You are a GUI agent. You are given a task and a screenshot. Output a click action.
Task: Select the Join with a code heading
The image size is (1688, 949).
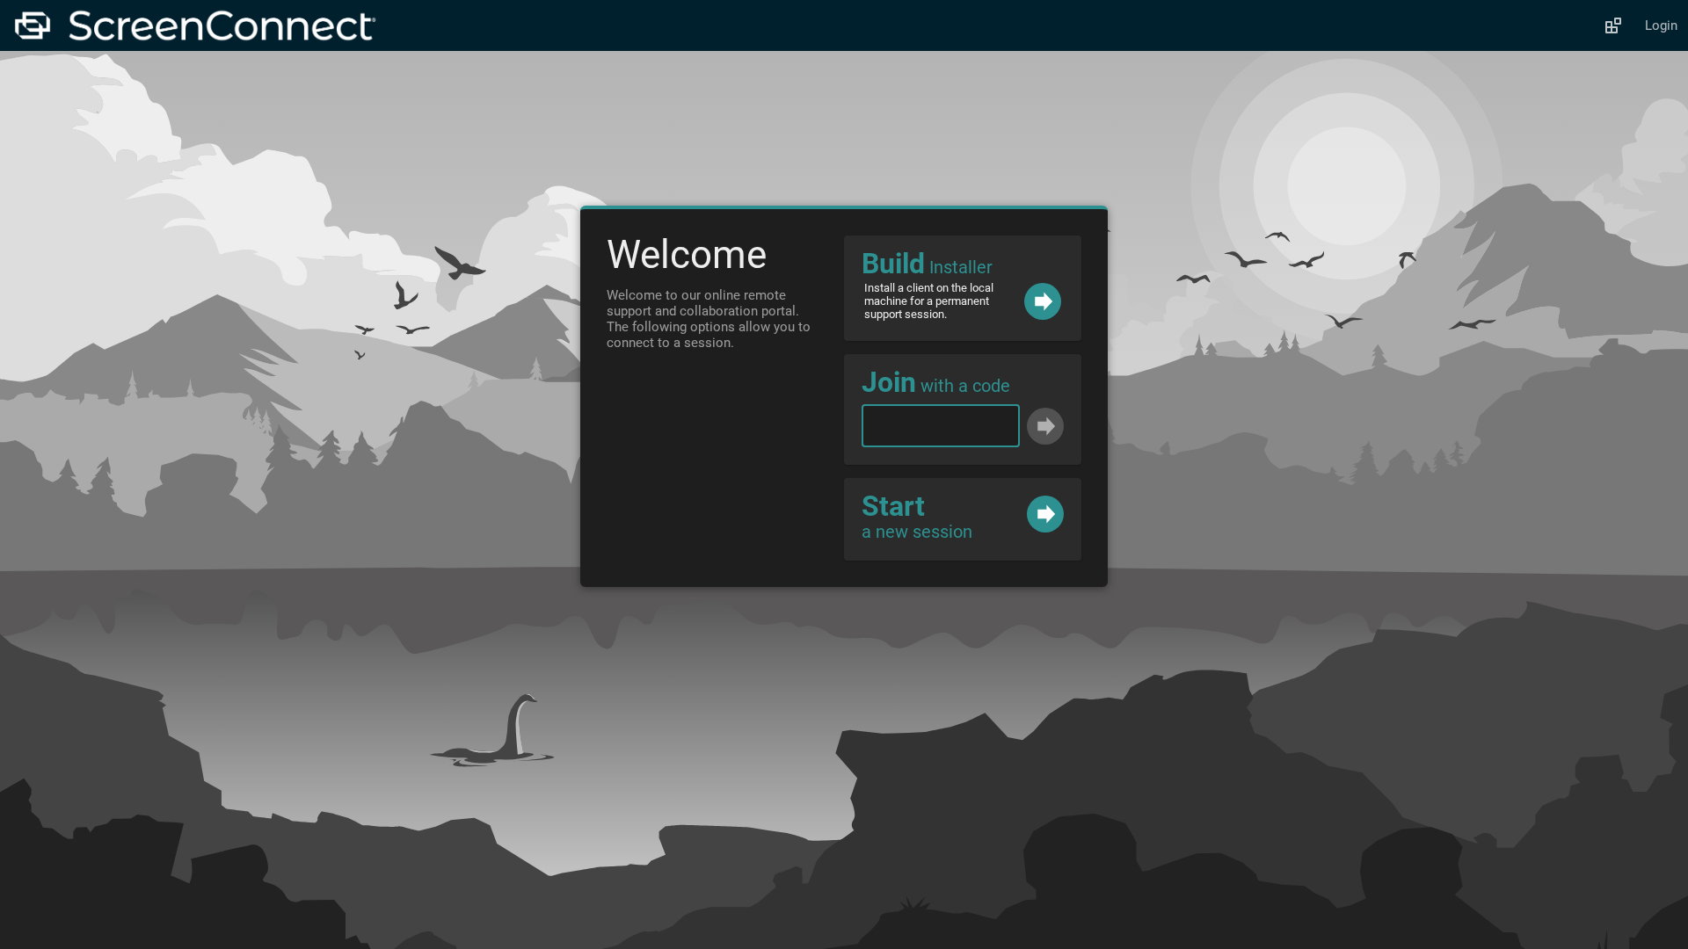click(x=935, y=382)
